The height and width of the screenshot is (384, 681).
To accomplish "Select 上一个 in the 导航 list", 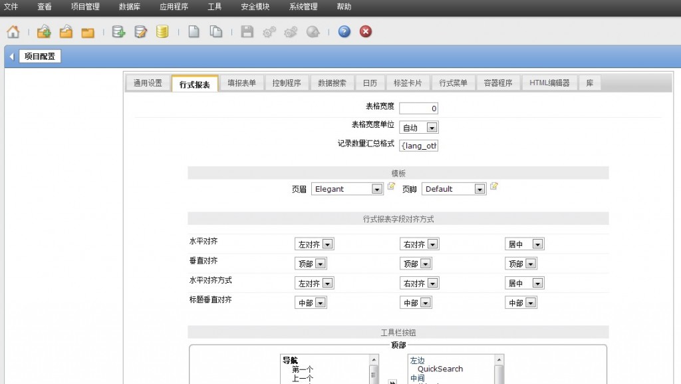I will coord(303,379).
